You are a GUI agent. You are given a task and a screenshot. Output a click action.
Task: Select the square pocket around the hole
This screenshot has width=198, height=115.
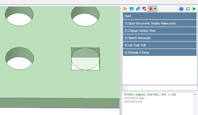(85, 59)
